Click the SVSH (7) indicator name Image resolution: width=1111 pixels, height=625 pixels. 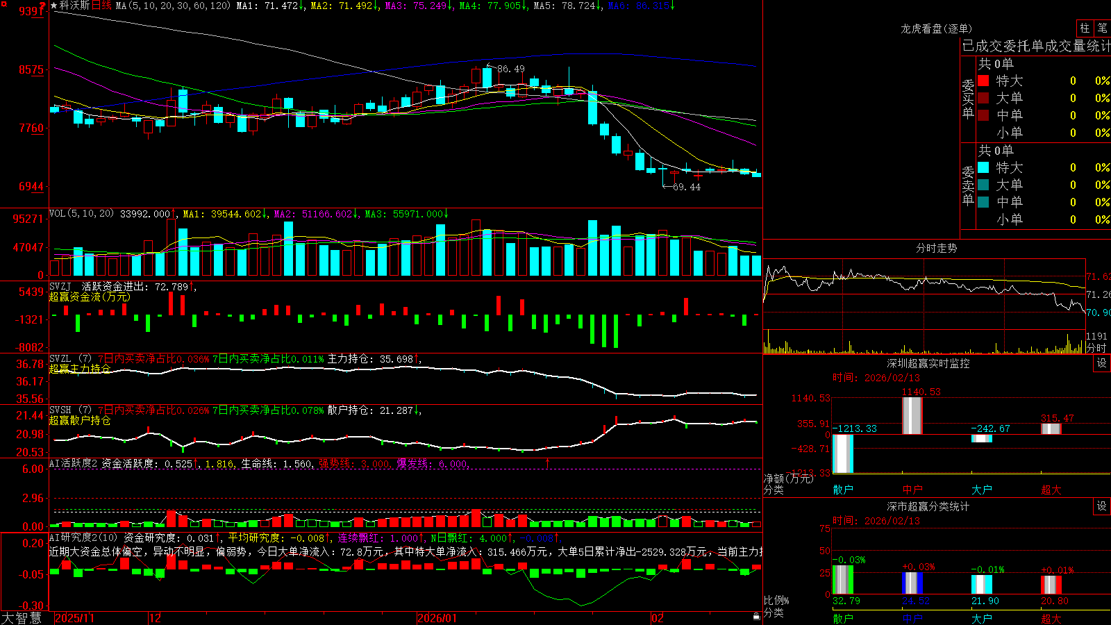tap(70, 410)
